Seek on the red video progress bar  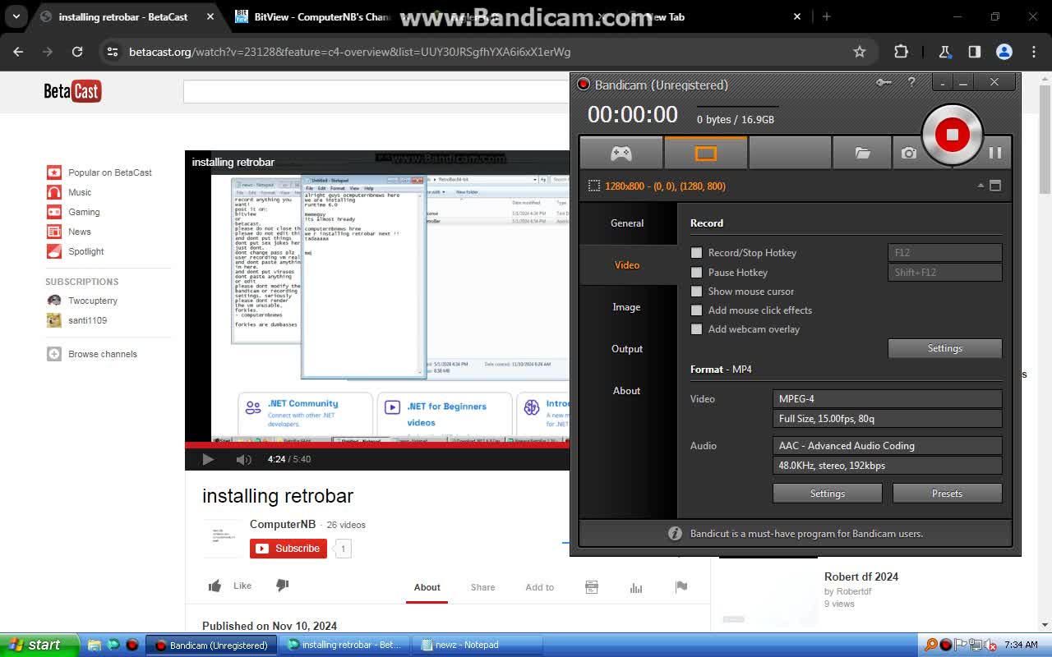377,445
